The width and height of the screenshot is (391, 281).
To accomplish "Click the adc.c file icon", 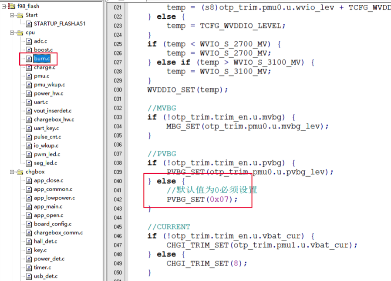I will tap(29, 41).
